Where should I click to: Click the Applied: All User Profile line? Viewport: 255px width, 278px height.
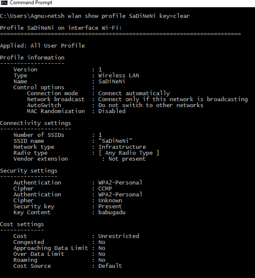[x=42, y=45]
